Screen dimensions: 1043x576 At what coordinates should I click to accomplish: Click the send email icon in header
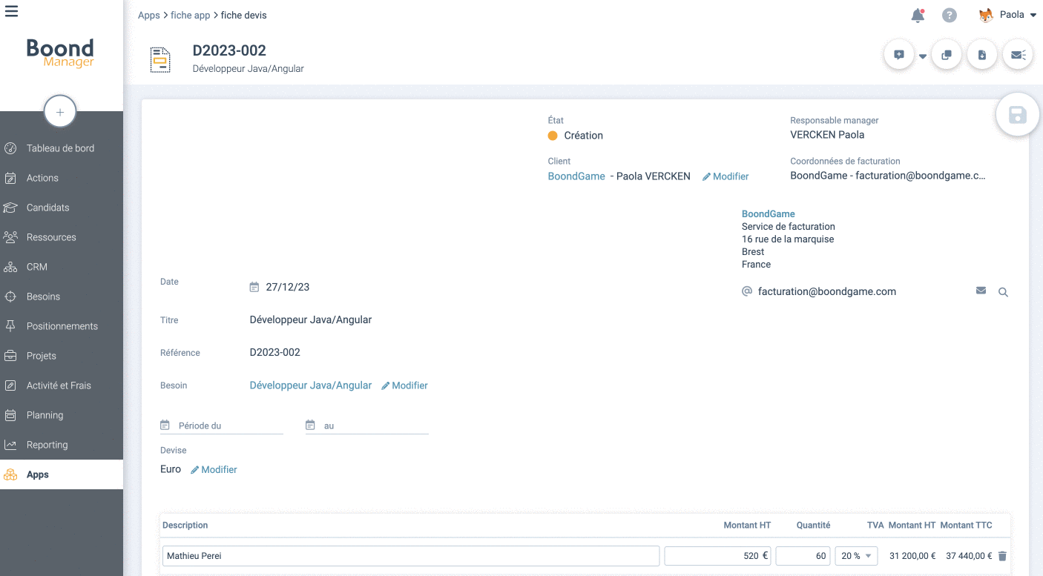coord(1018,55)
